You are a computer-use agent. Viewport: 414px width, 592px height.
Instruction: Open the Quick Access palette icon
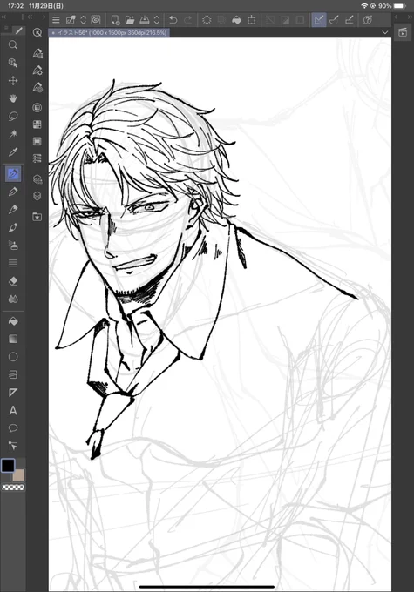click(37, 32)
